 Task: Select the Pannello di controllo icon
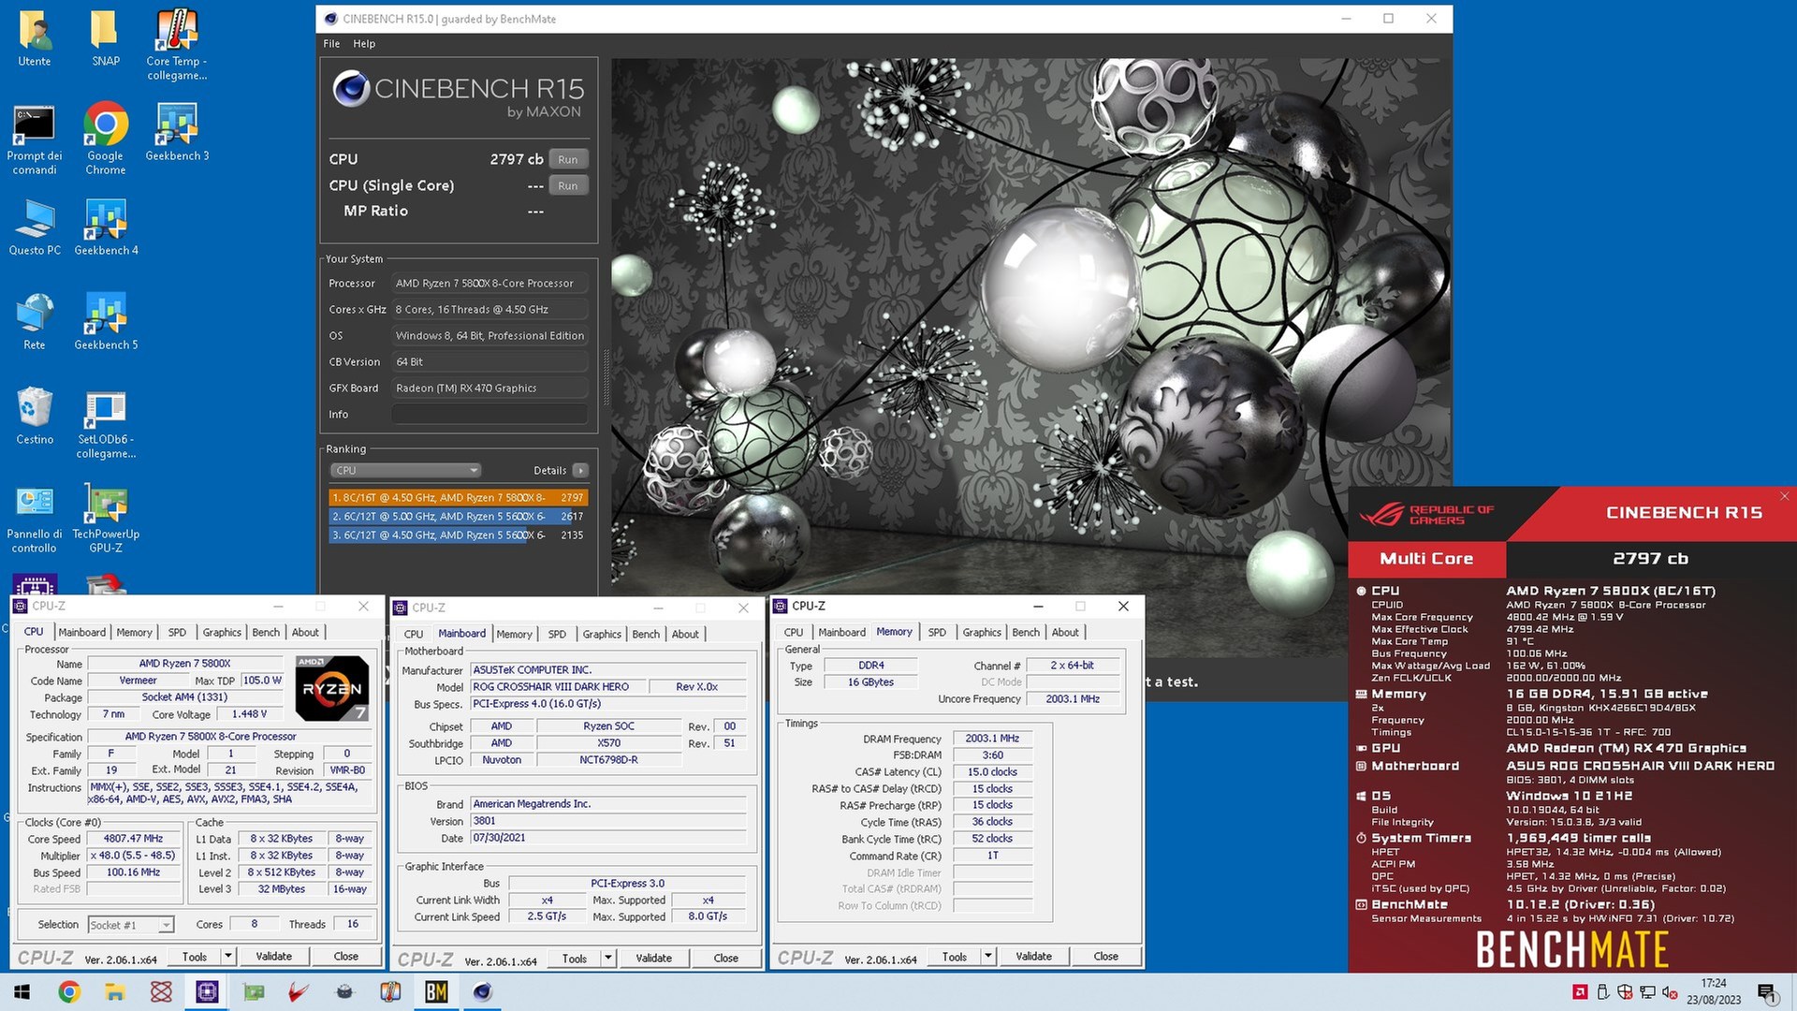pos(35,519)
